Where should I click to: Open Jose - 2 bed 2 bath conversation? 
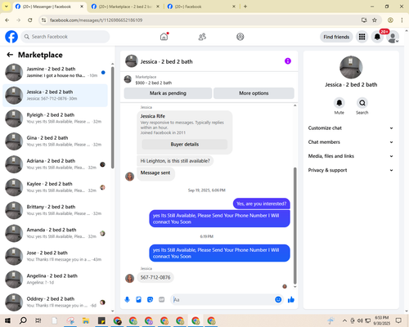pyautogui.click(x=55, y=256)
